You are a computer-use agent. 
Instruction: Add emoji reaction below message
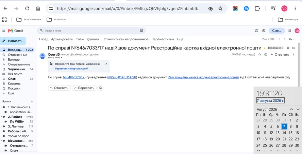click(101, 88)
